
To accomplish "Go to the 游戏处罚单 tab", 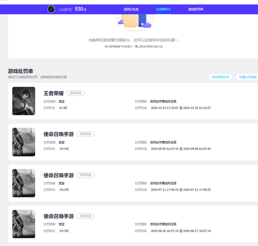I will (x=196, y=9).
